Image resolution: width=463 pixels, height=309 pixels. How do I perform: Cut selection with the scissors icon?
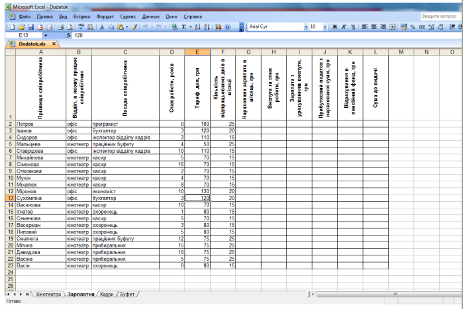coord(102,27)
